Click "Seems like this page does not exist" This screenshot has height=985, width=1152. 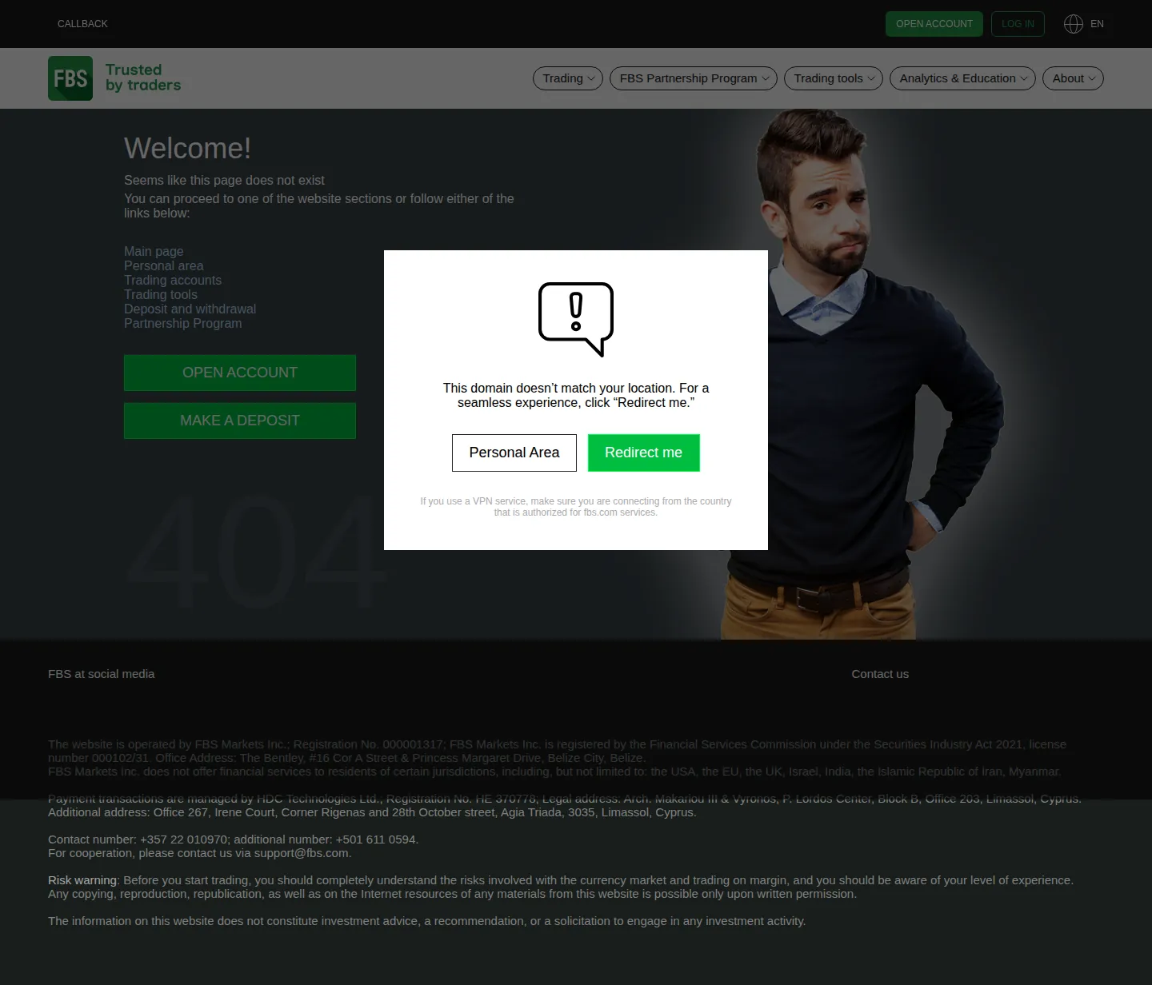tap(225, 181)
